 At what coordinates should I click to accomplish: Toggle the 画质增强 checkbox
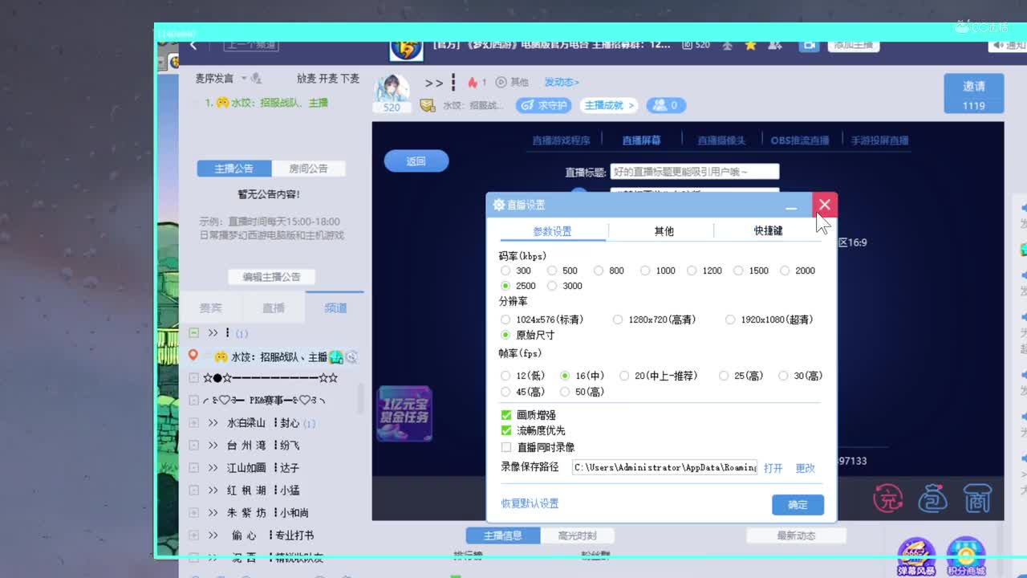(506, 415)
